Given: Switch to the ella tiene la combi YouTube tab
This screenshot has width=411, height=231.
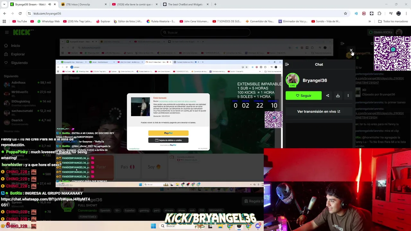Looking at the screenshot, I should [x=135, y=4].
